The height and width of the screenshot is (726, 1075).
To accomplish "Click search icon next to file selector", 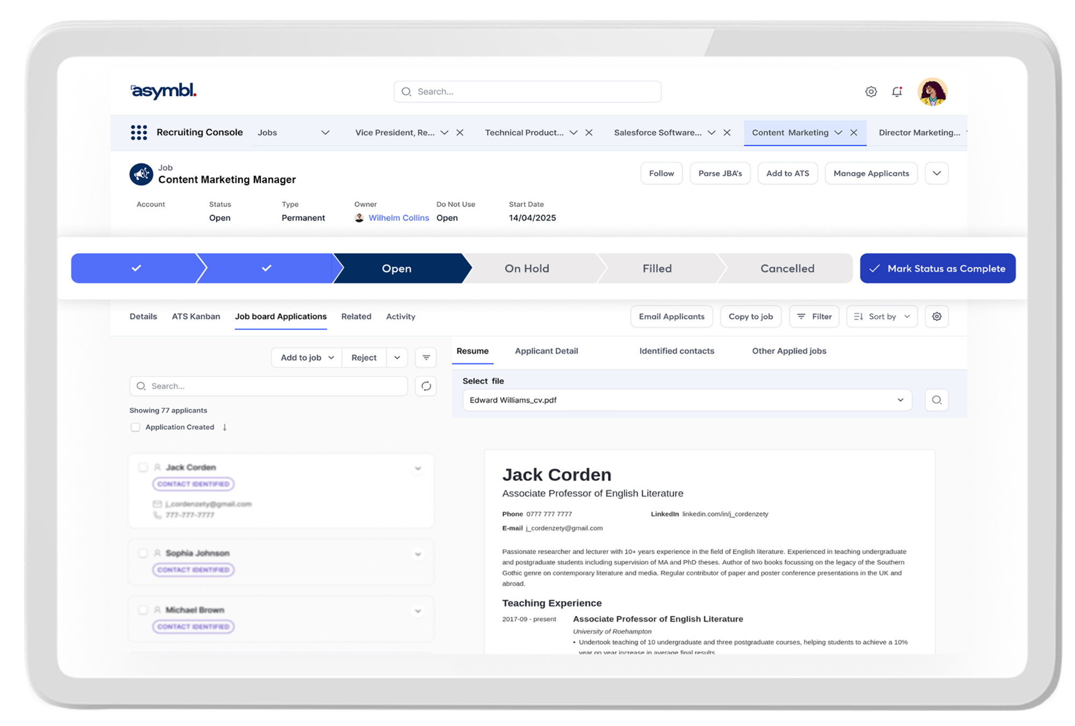I will coord(936,400).
